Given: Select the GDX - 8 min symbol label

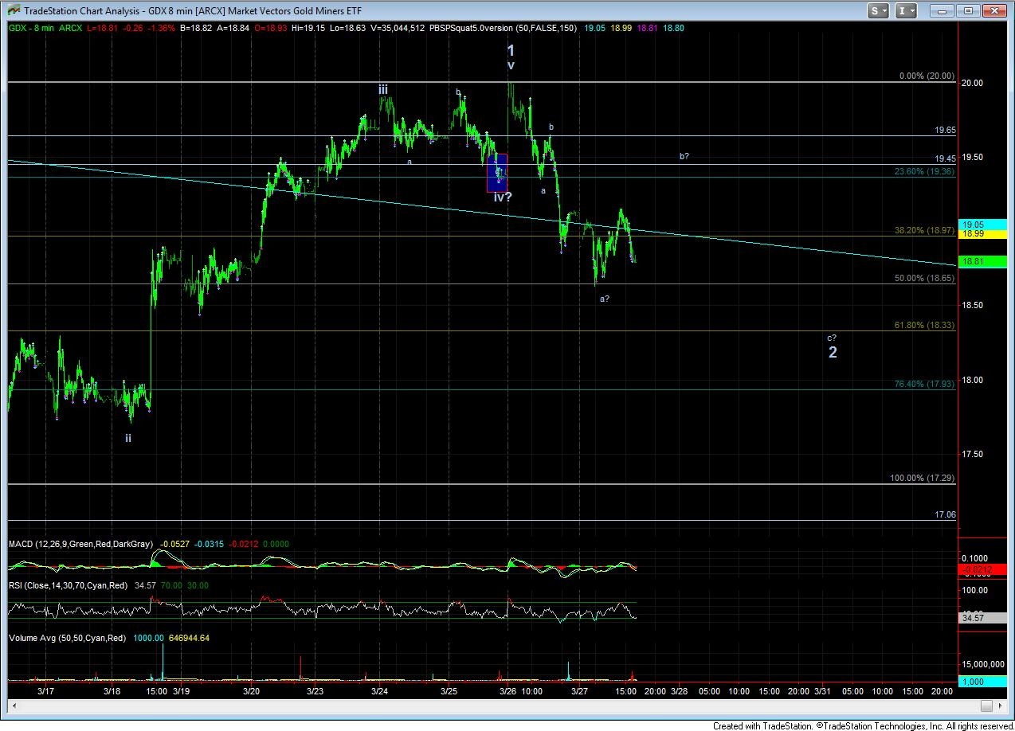Looking at the screenshot, I should (x=31, y=28).
